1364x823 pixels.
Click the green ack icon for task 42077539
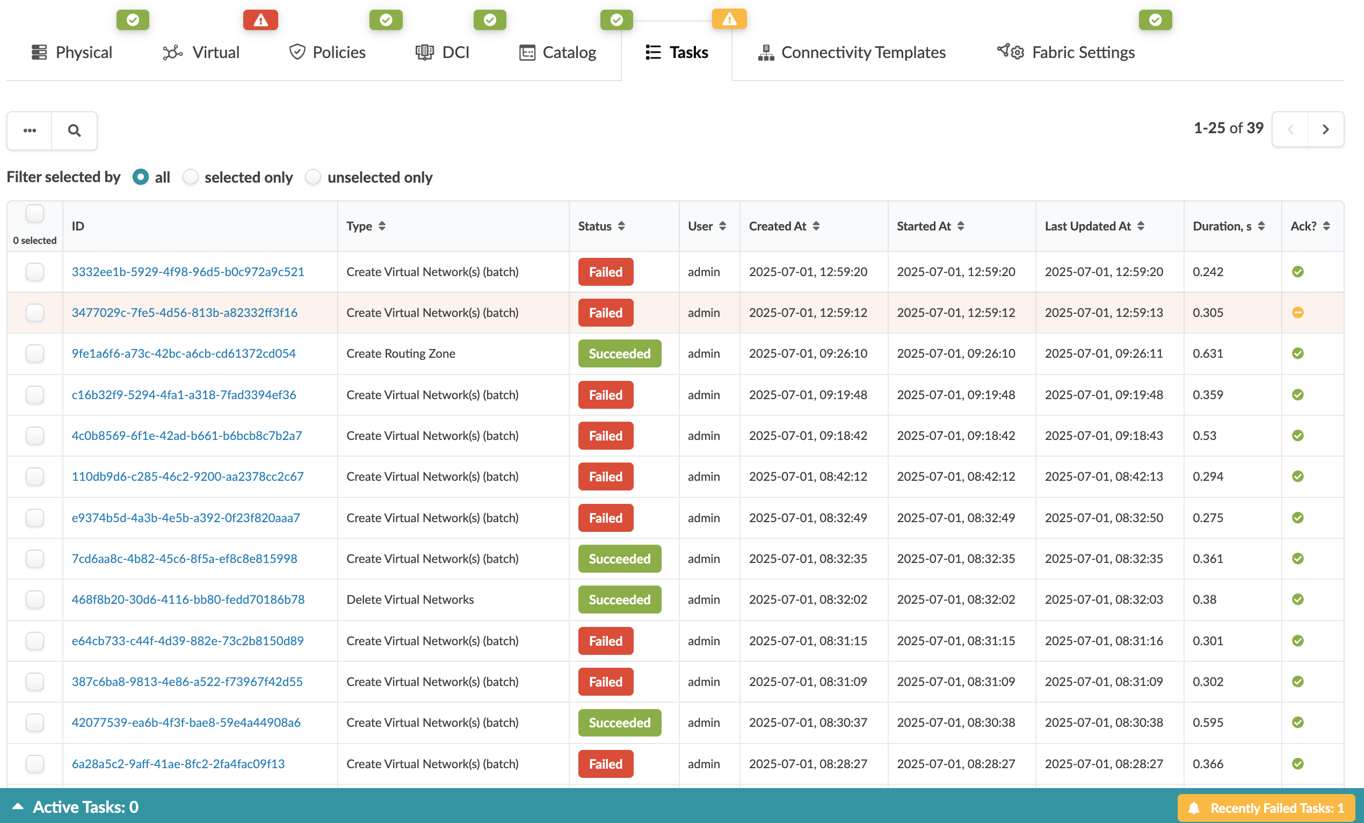tap(1297, 722)
